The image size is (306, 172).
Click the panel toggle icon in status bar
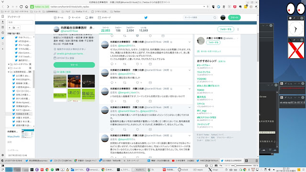coord(2,166)
